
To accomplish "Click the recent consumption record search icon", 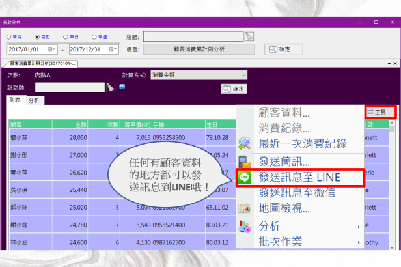I will 245,143.
